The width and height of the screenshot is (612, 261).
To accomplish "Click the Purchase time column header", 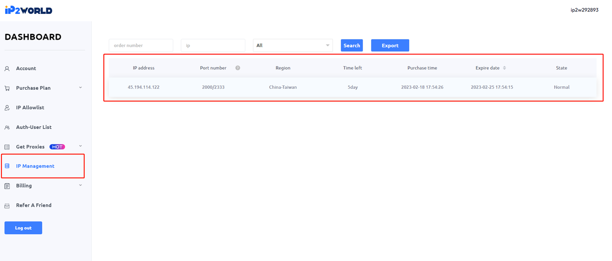I will click(x=422, y=68).
